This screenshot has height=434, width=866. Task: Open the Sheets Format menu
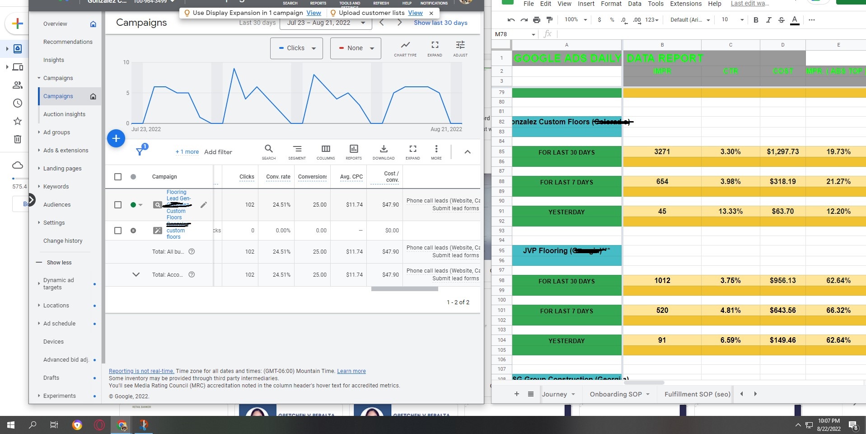[x=611, y=4]
